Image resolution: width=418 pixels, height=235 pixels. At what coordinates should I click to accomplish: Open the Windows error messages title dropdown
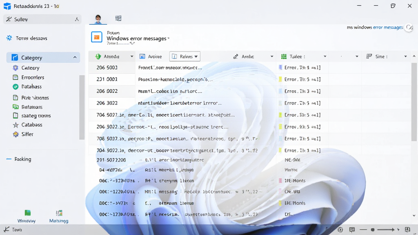(x=169, y=39)
